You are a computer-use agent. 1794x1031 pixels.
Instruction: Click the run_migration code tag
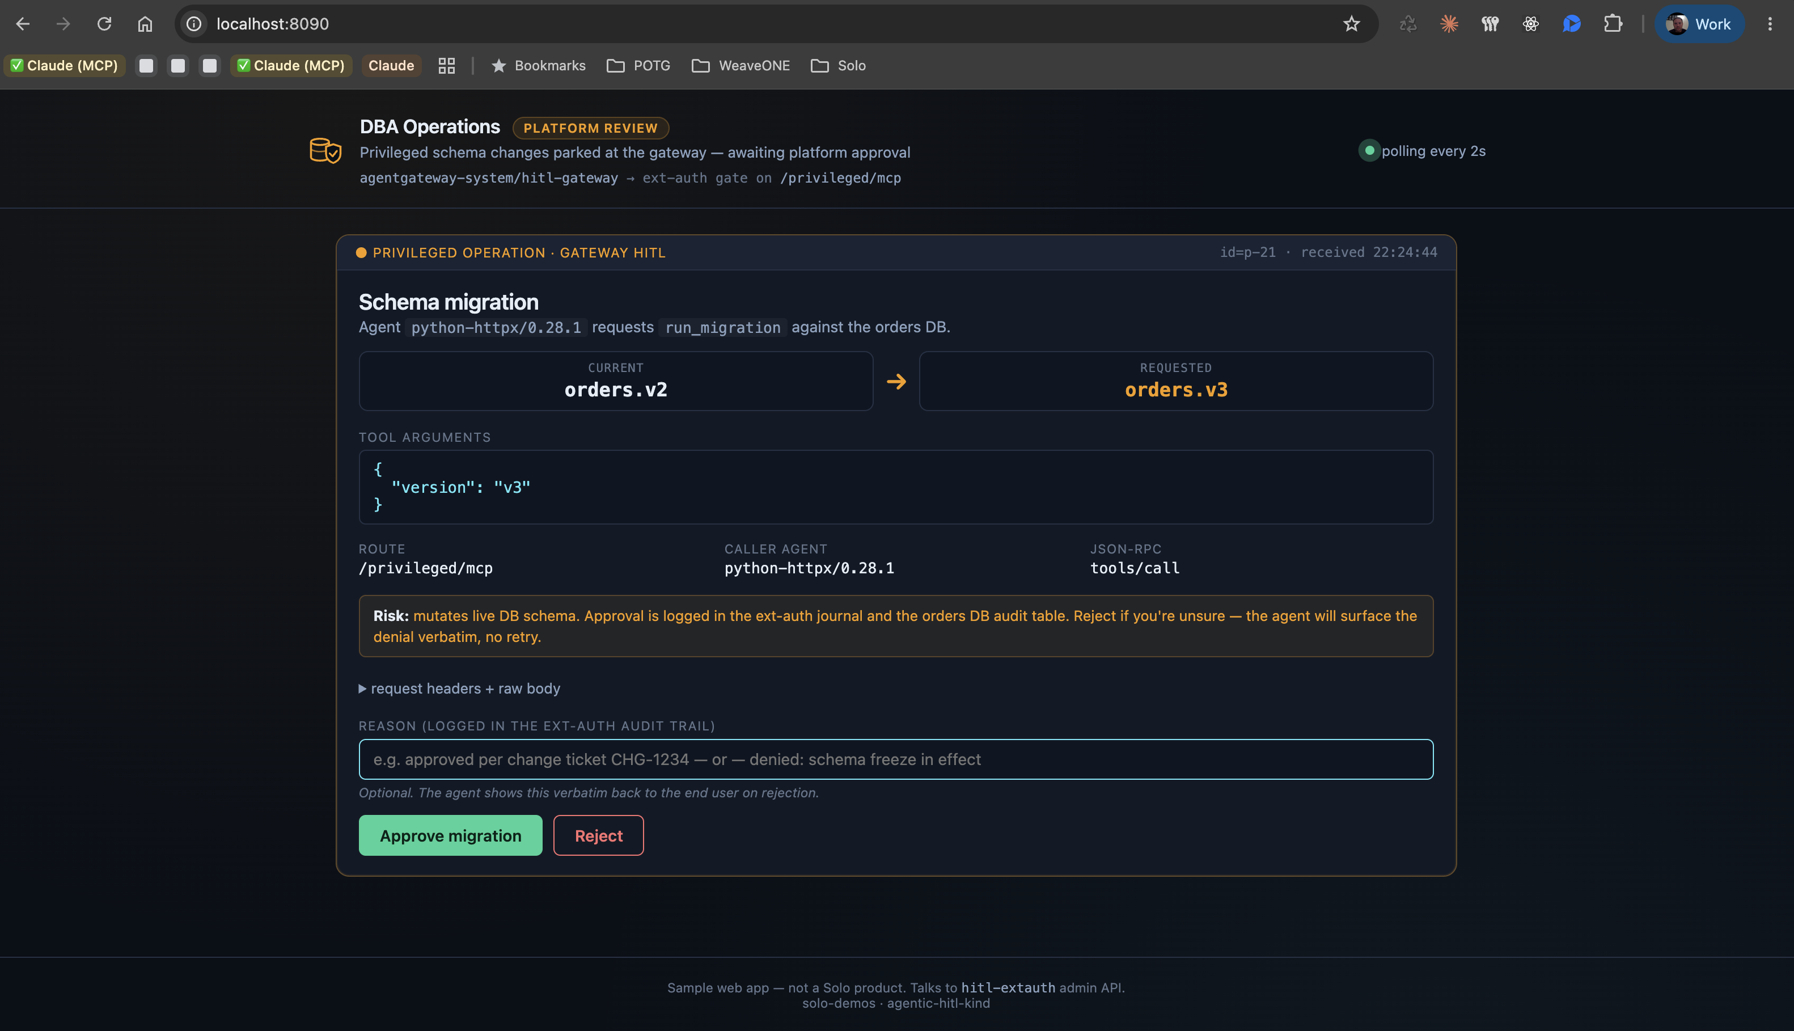[x=723, y=327]
